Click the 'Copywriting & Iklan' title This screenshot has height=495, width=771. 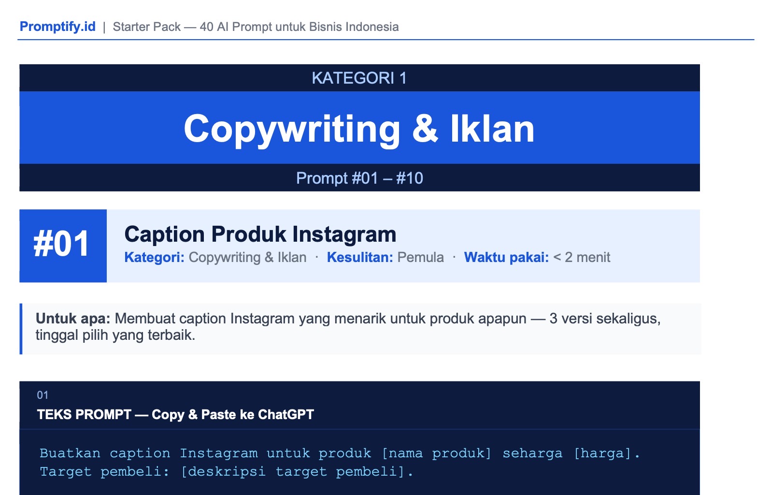tap(359, 129)
